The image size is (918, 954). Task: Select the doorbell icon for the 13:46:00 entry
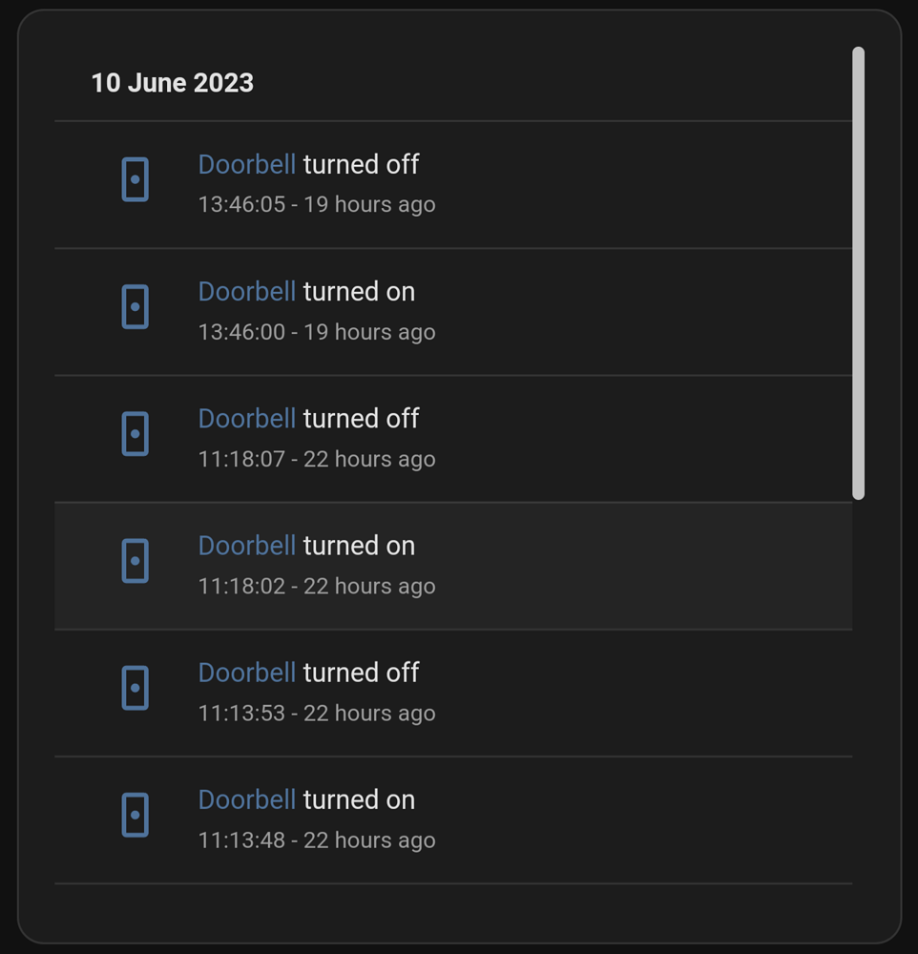[135, 306]
